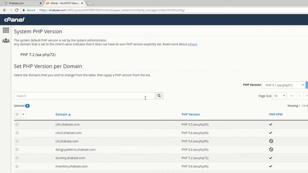The height and width of the screenshot is (173, 308).
Task: Click the System PHP Version heading
Action: (38, 32)
